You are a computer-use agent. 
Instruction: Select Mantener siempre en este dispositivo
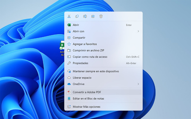(104, 71)
